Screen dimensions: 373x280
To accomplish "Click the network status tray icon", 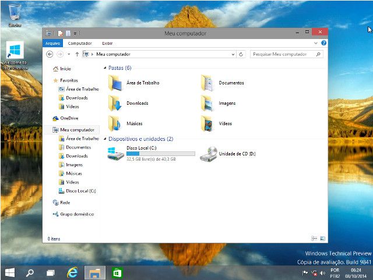I will [x=314, y=273].
